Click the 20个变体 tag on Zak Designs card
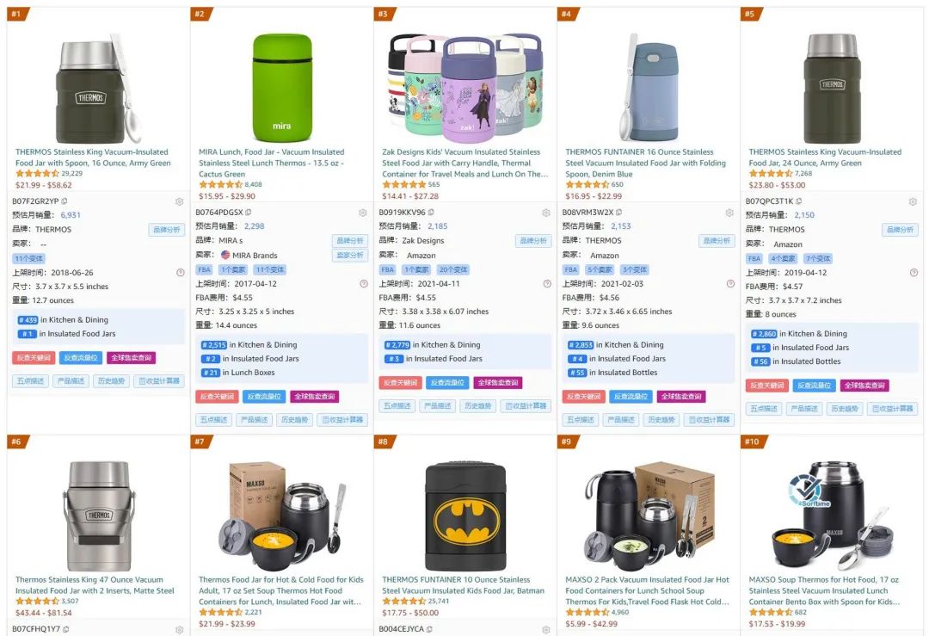The height and width of the screenshot is (636, 929). click(452, 269)
